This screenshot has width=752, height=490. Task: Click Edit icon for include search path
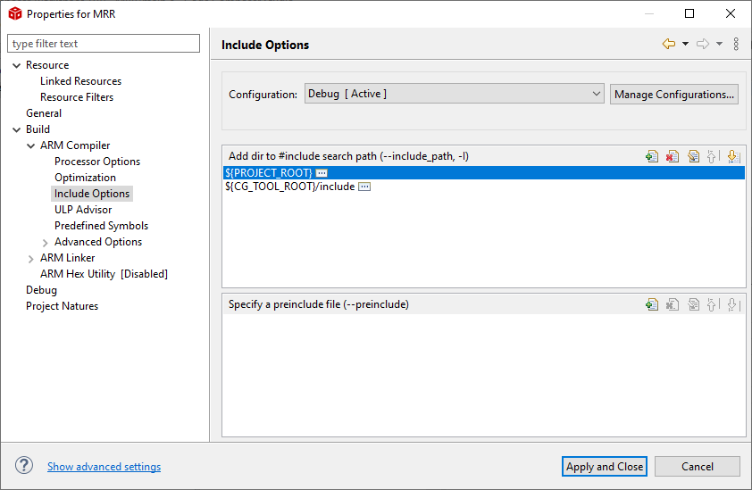[693, 156]
